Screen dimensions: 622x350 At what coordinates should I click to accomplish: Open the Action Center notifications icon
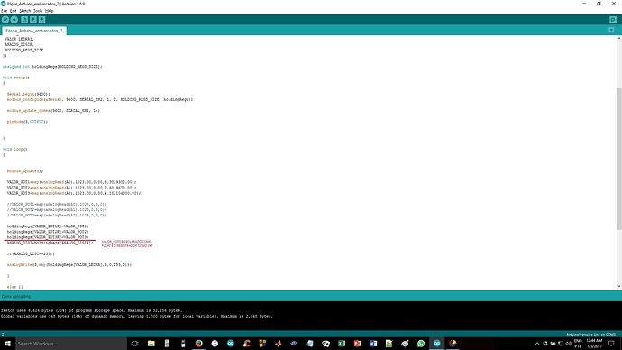tap(611, 344)
